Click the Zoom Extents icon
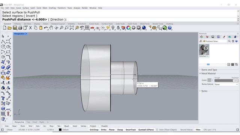240x135 pixels. pos(72,28)
